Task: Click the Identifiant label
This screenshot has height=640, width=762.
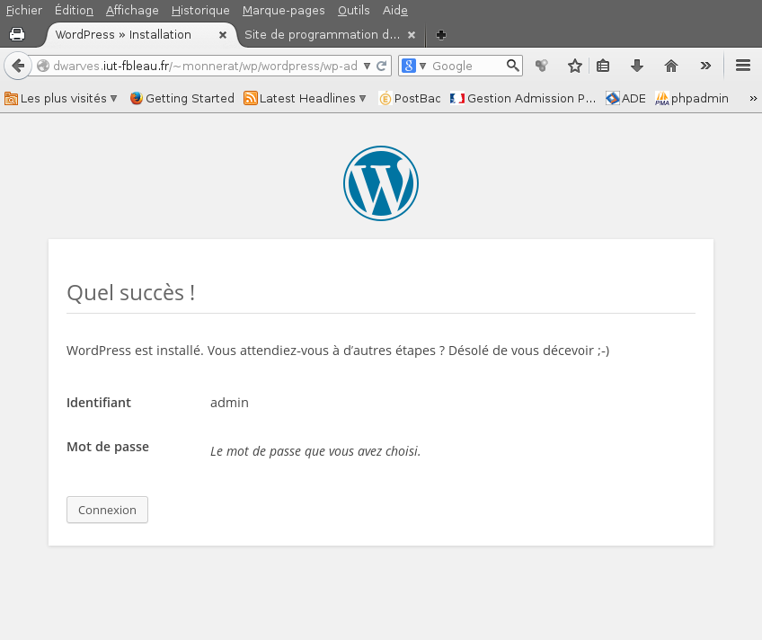Action: click(99, 403)
